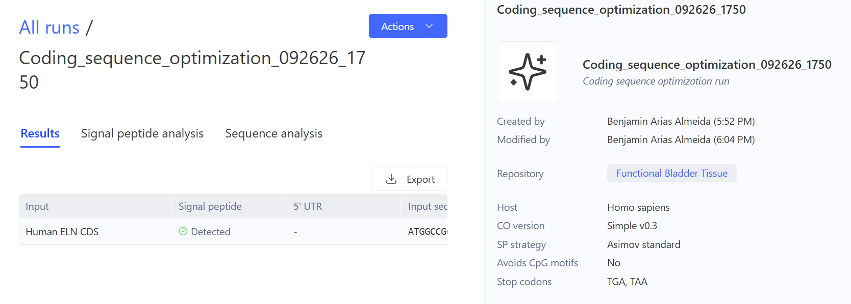Image resolution: width=851 pixels, height=304 pixels.
Task: Click the Avoids CpG motifs value No
Action: pyautogui.click(x=614, y=263)
